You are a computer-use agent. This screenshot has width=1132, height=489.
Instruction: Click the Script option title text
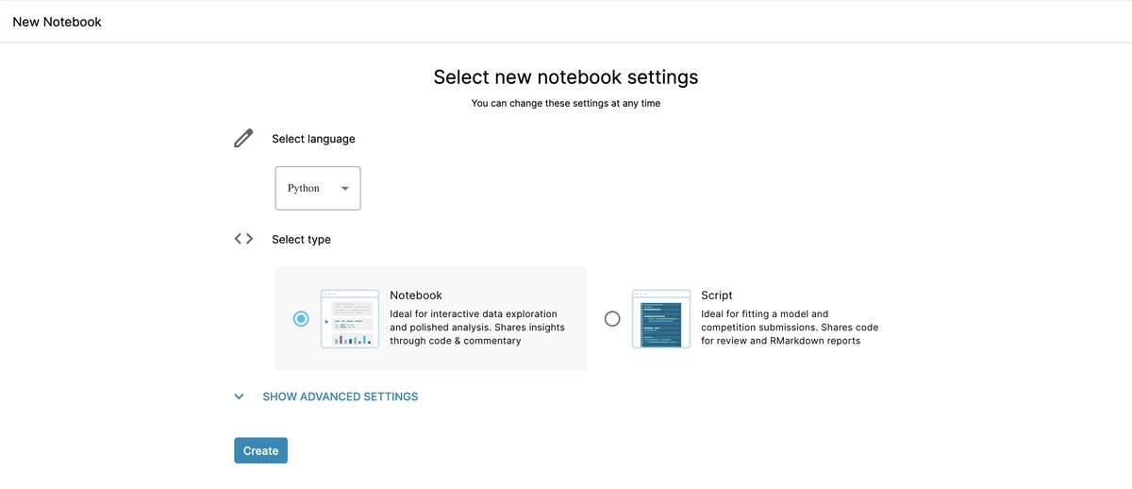point(717,295)
